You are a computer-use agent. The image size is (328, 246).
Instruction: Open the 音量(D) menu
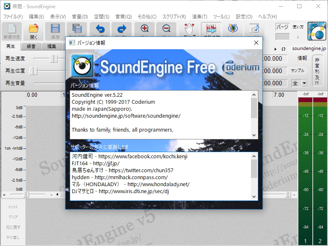[x=80, y=17]
